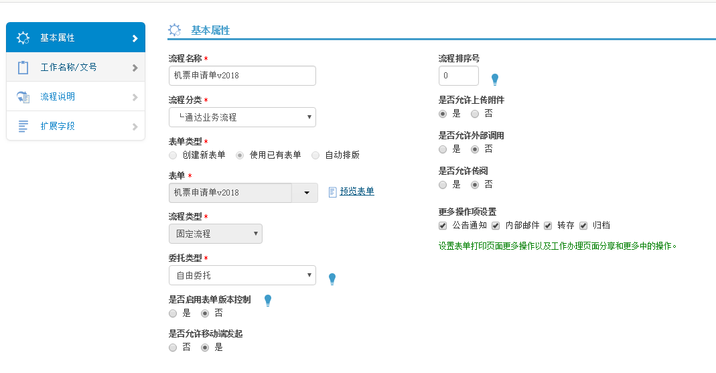This screenshot has width=716, height=373.
Task: Click the clipboard icon for 工作名称/文号
Action: tap(23, 68)
